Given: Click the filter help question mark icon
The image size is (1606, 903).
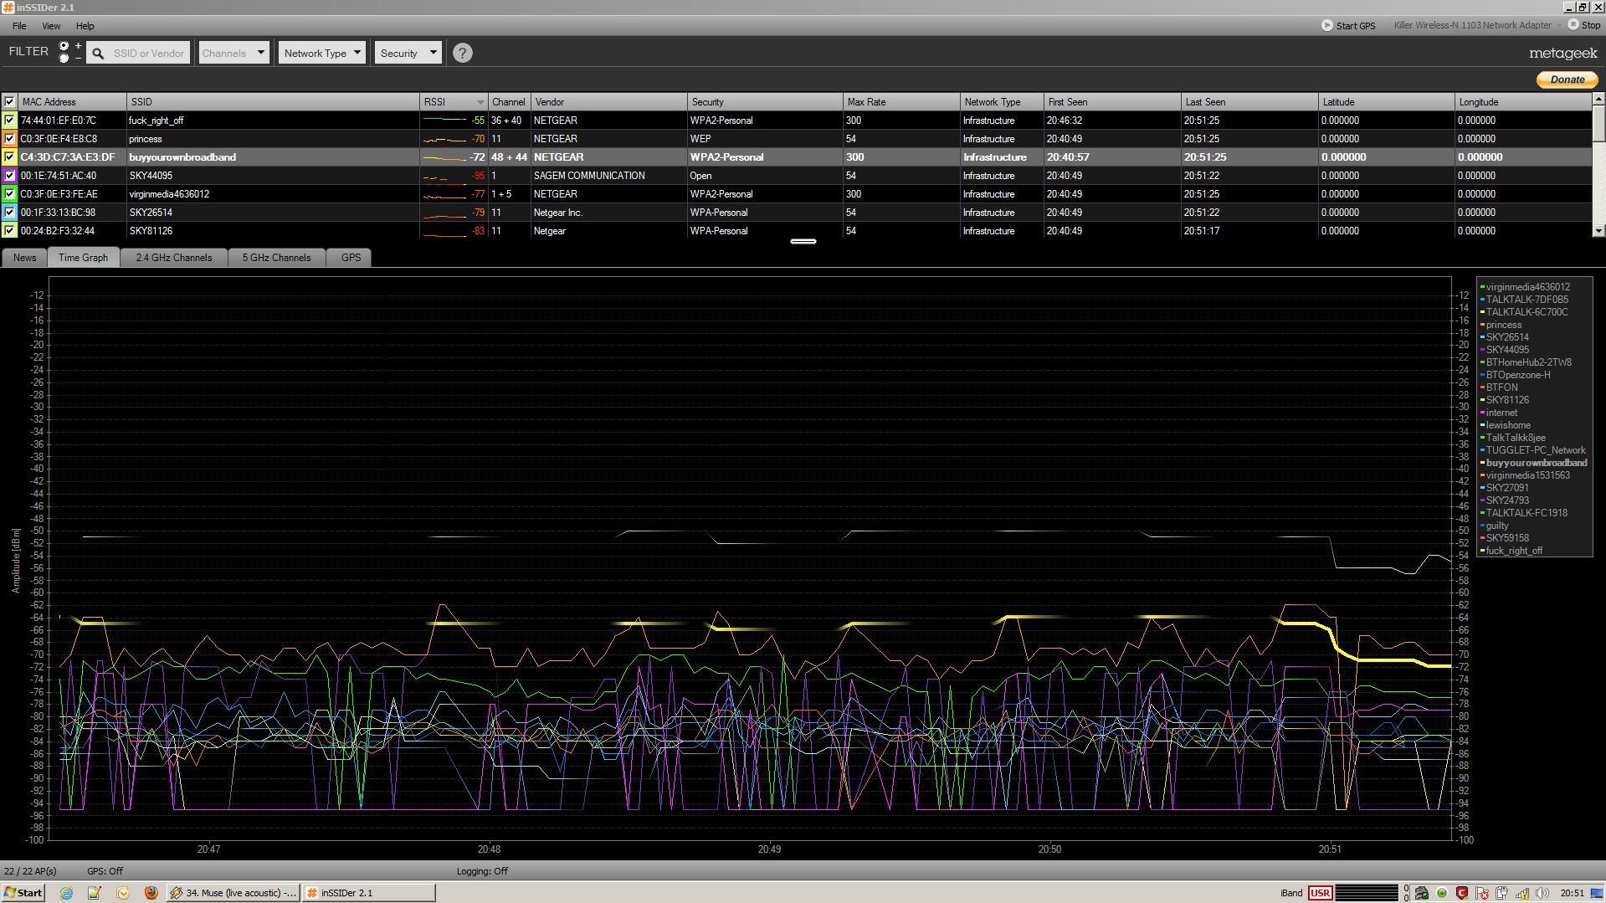Looking at the screenshot, I should [x=462, y=54].
